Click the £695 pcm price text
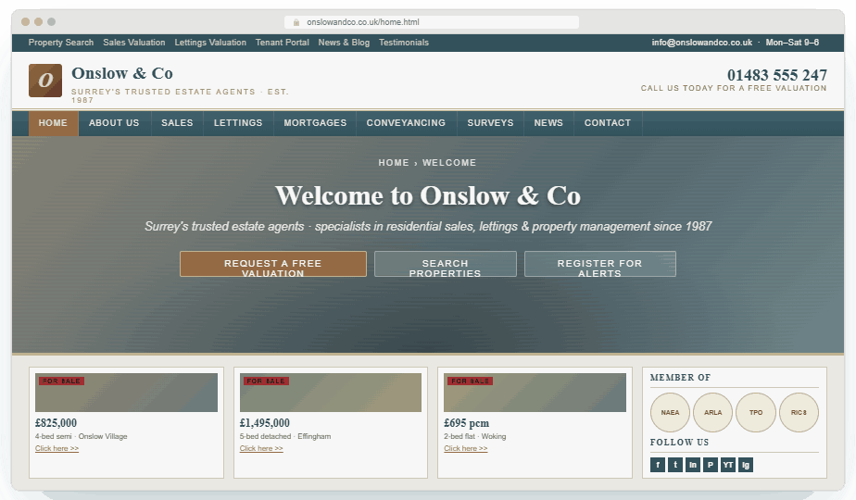Viewport: 856px width, 500px height. 467,423
